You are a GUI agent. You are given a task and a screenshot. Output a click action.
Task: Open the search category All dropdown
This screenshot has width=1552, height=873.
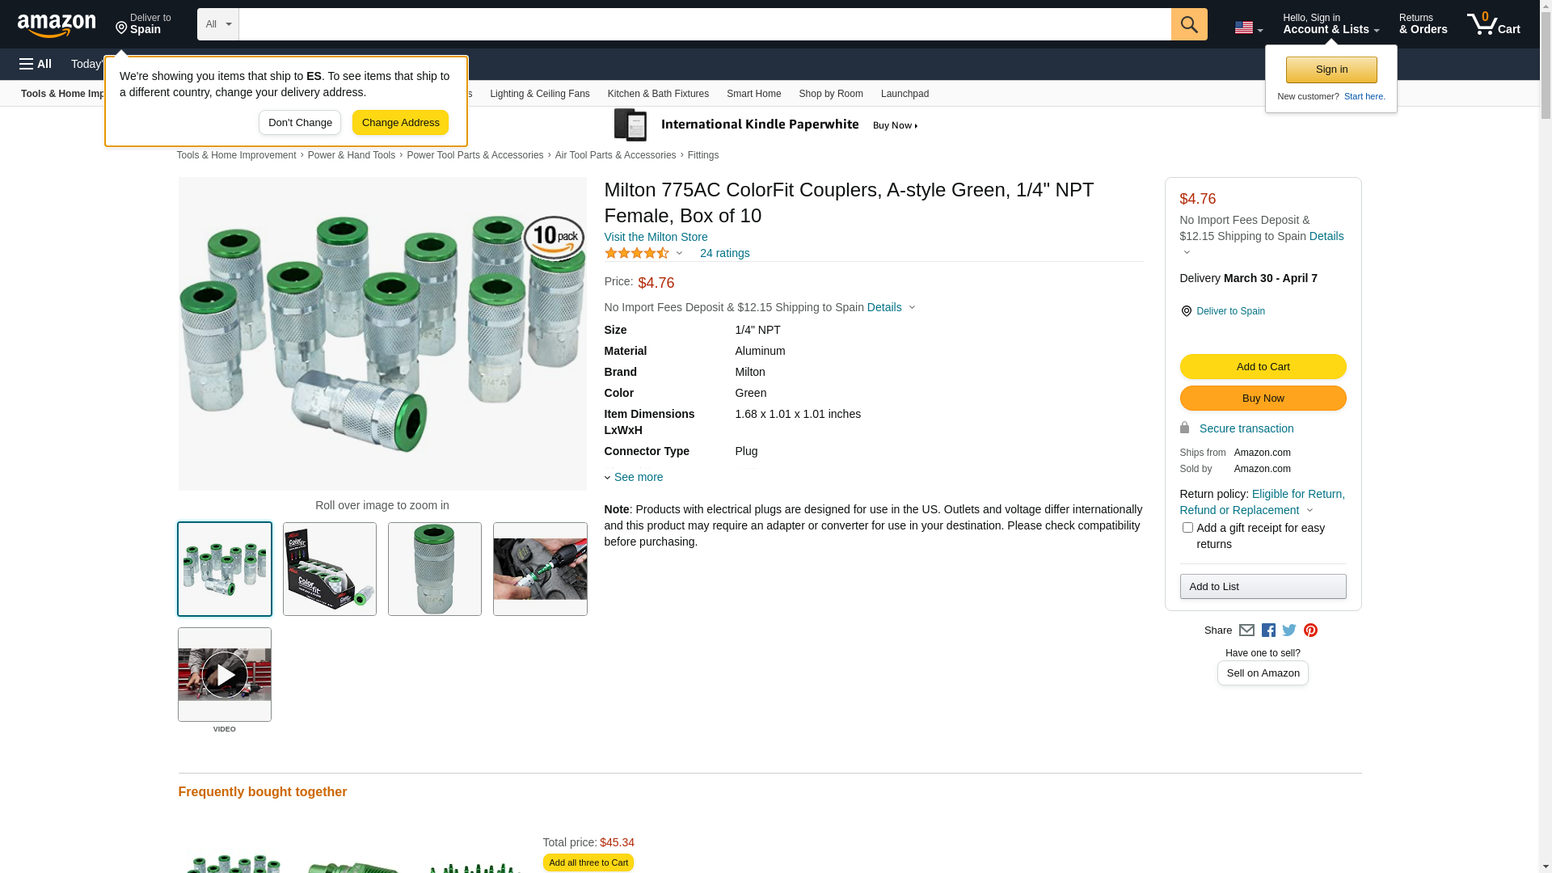[217, 24]
